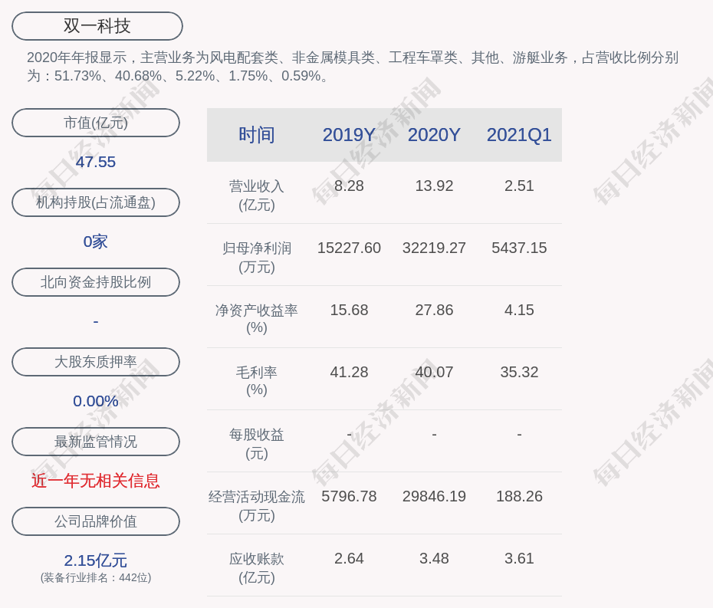
Task: Click the red 近一年无相关信息 text
Action: click(96, 481)
